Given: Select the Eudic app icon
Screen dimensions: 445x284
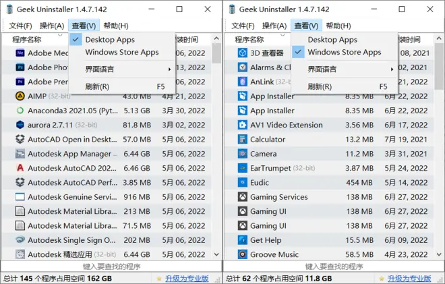Looking at the screenshot, I should [x=242, y=183].
